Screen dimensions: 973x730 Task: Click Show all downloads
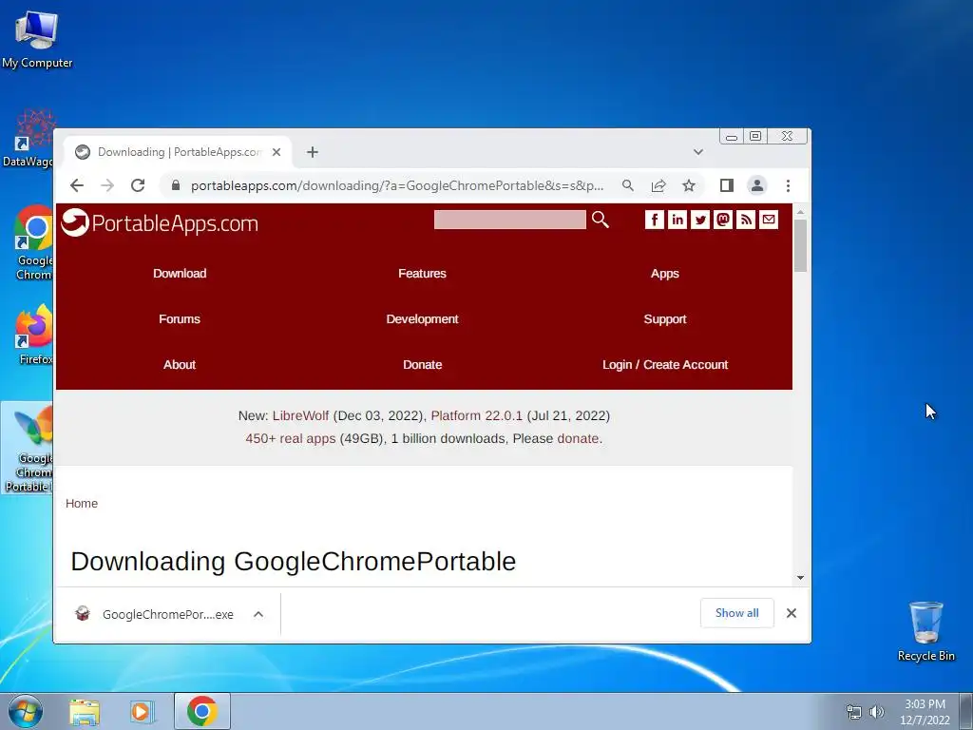pyautogui.click(x=737, y=613)
